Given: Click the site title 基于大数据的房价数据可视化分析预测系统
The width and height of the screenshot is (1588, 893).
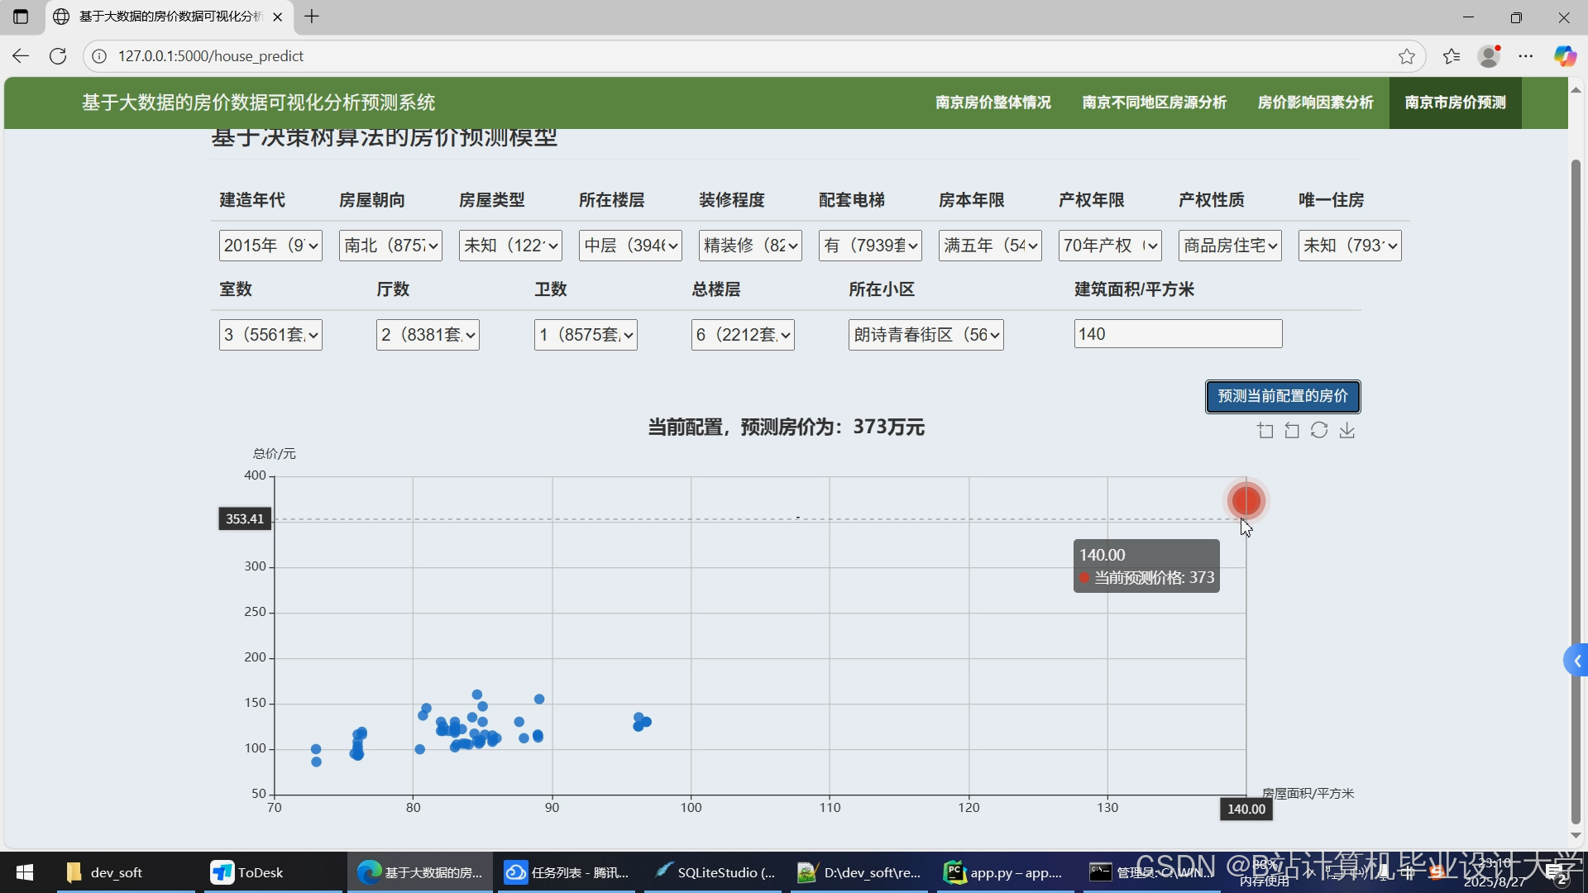Looking at the screenshot, I should pyautogui.click(x=258, y=103).
